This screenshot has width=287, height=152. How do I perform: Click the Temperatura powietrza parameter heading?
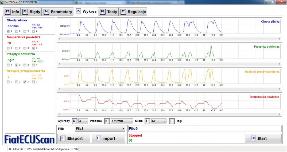24,37
